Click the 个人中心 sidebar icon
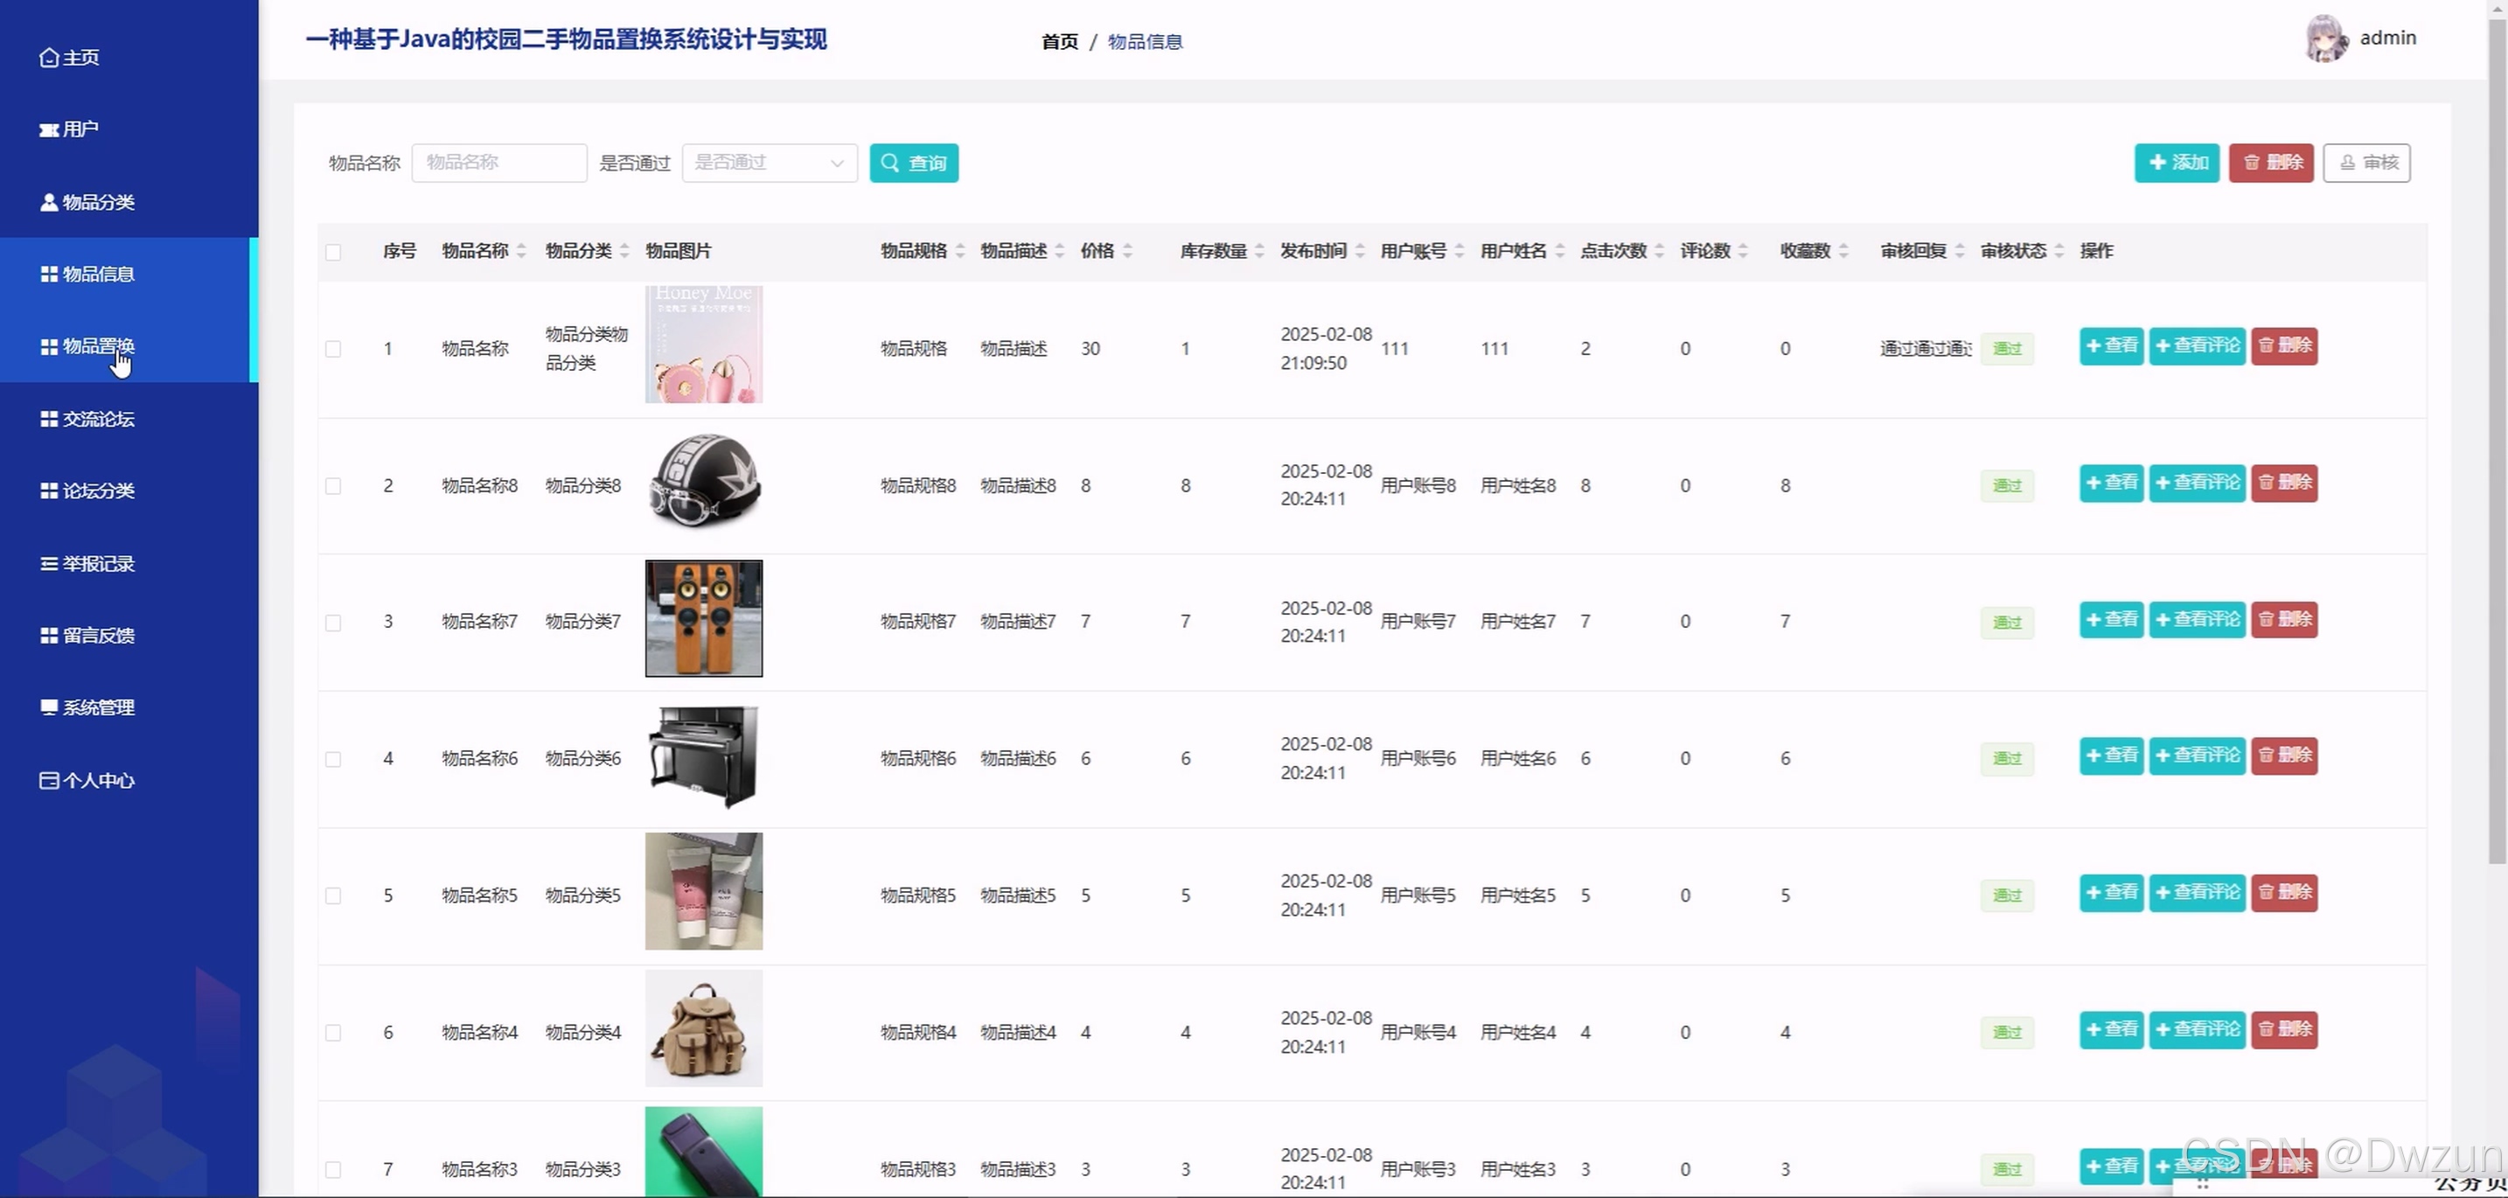This screenshot has width=2508, height=1198. [x=49, y=781]
